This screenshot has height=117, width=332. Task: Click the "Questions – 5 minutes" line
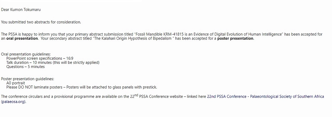tap(25, 67)
